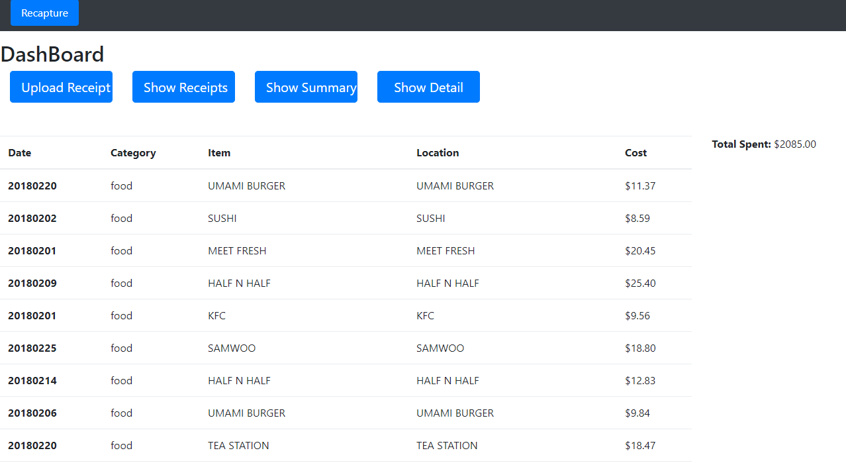
Task: Click the $12.83 cost cell
Action: 640,380
